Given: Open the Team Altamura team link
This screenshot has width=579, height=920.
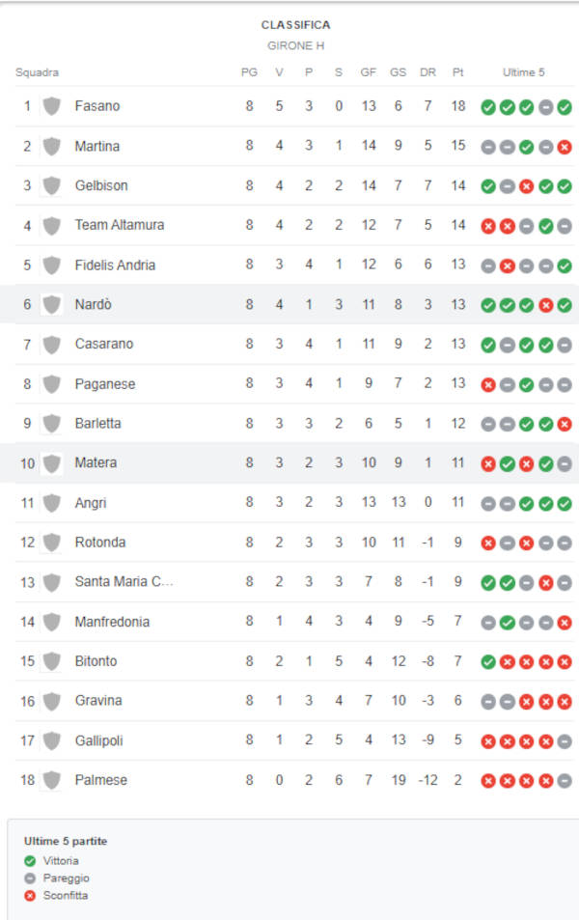Looking at the screenshot, I should [x=119, y=225].
